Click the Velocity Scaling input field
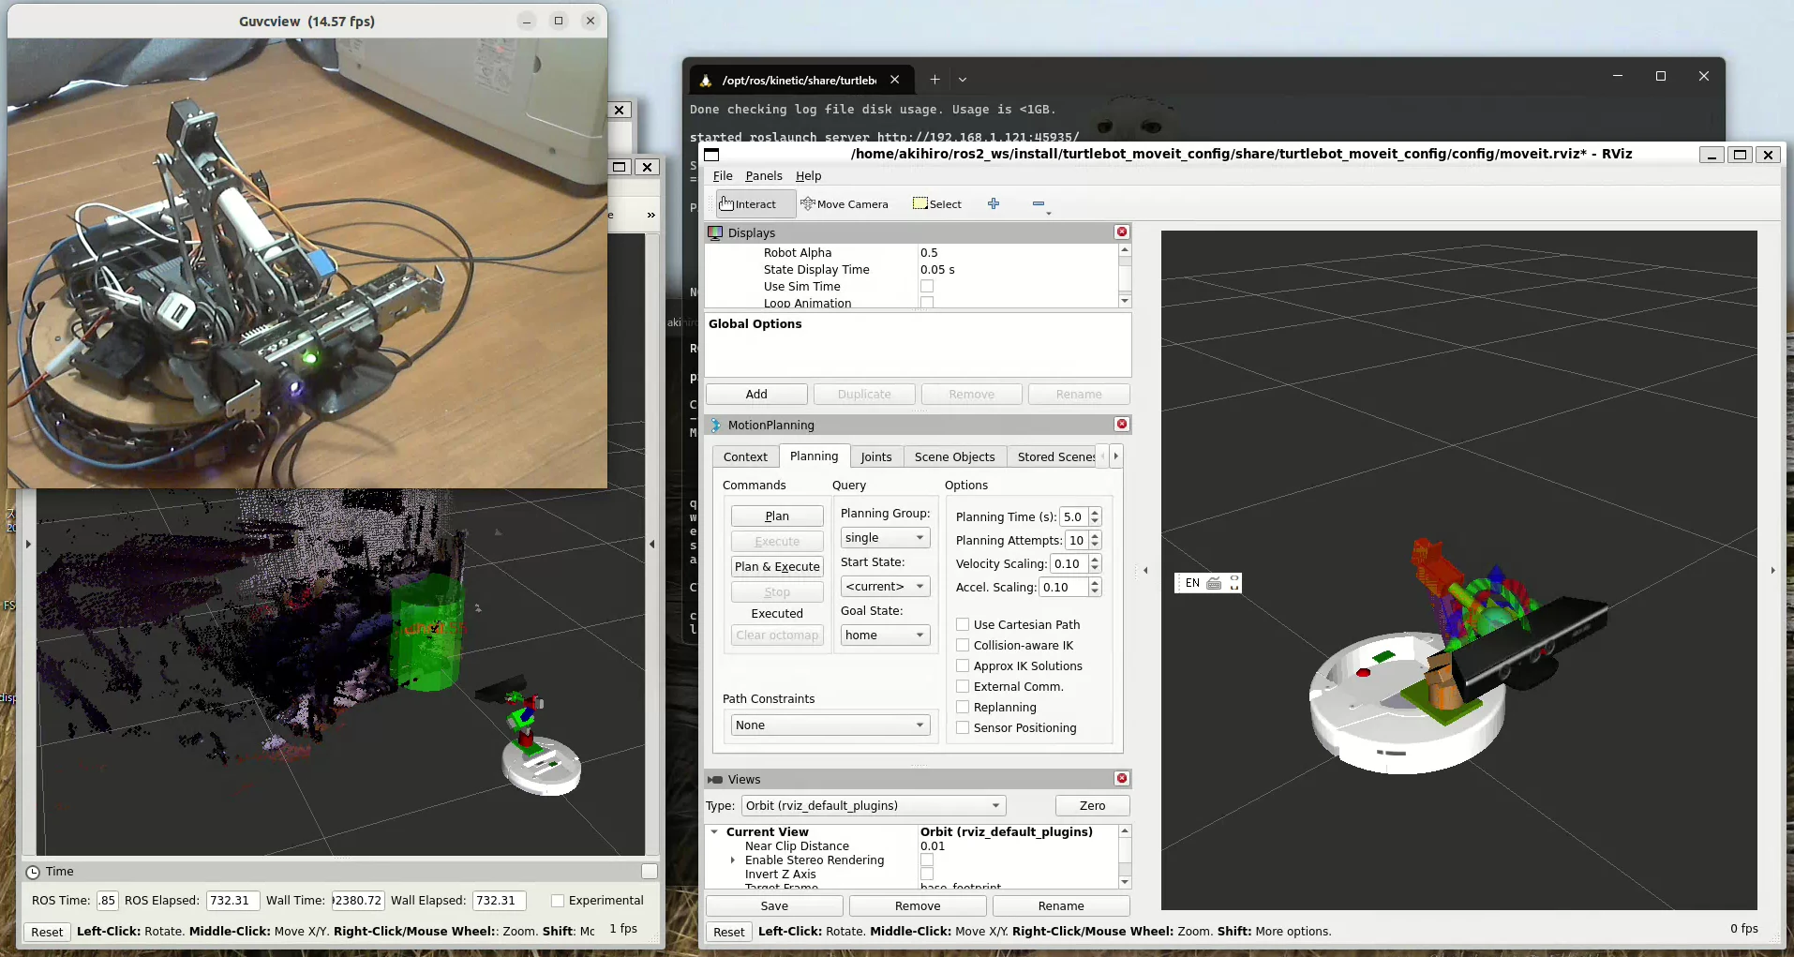The image size is (1794, 957). 1068,564
